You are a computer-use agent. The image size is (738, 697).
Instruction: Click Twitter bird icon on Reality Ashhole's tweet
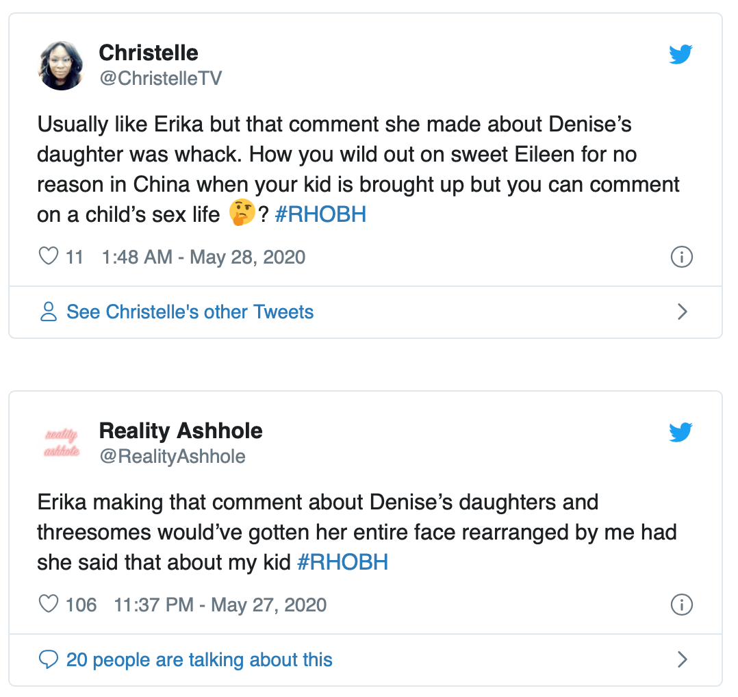point(680,432)
